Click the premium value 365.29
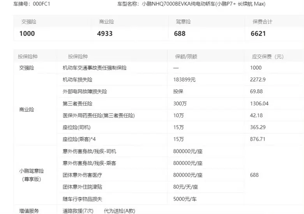This screenshot has width=304, height=214. click(258, 127)
